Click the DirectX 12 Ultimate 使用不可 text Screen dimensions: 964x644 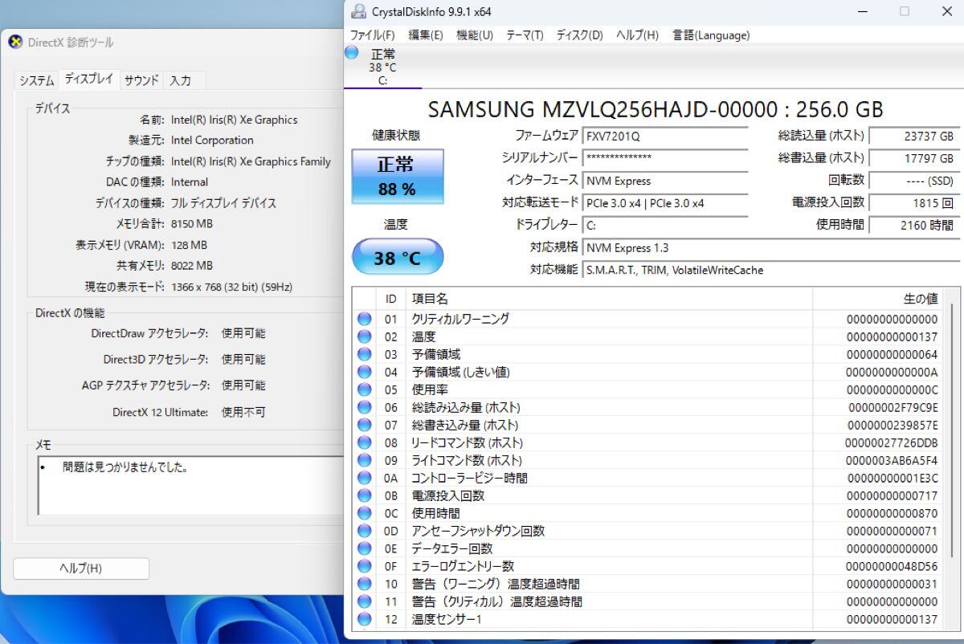click(x=243, y=412)
